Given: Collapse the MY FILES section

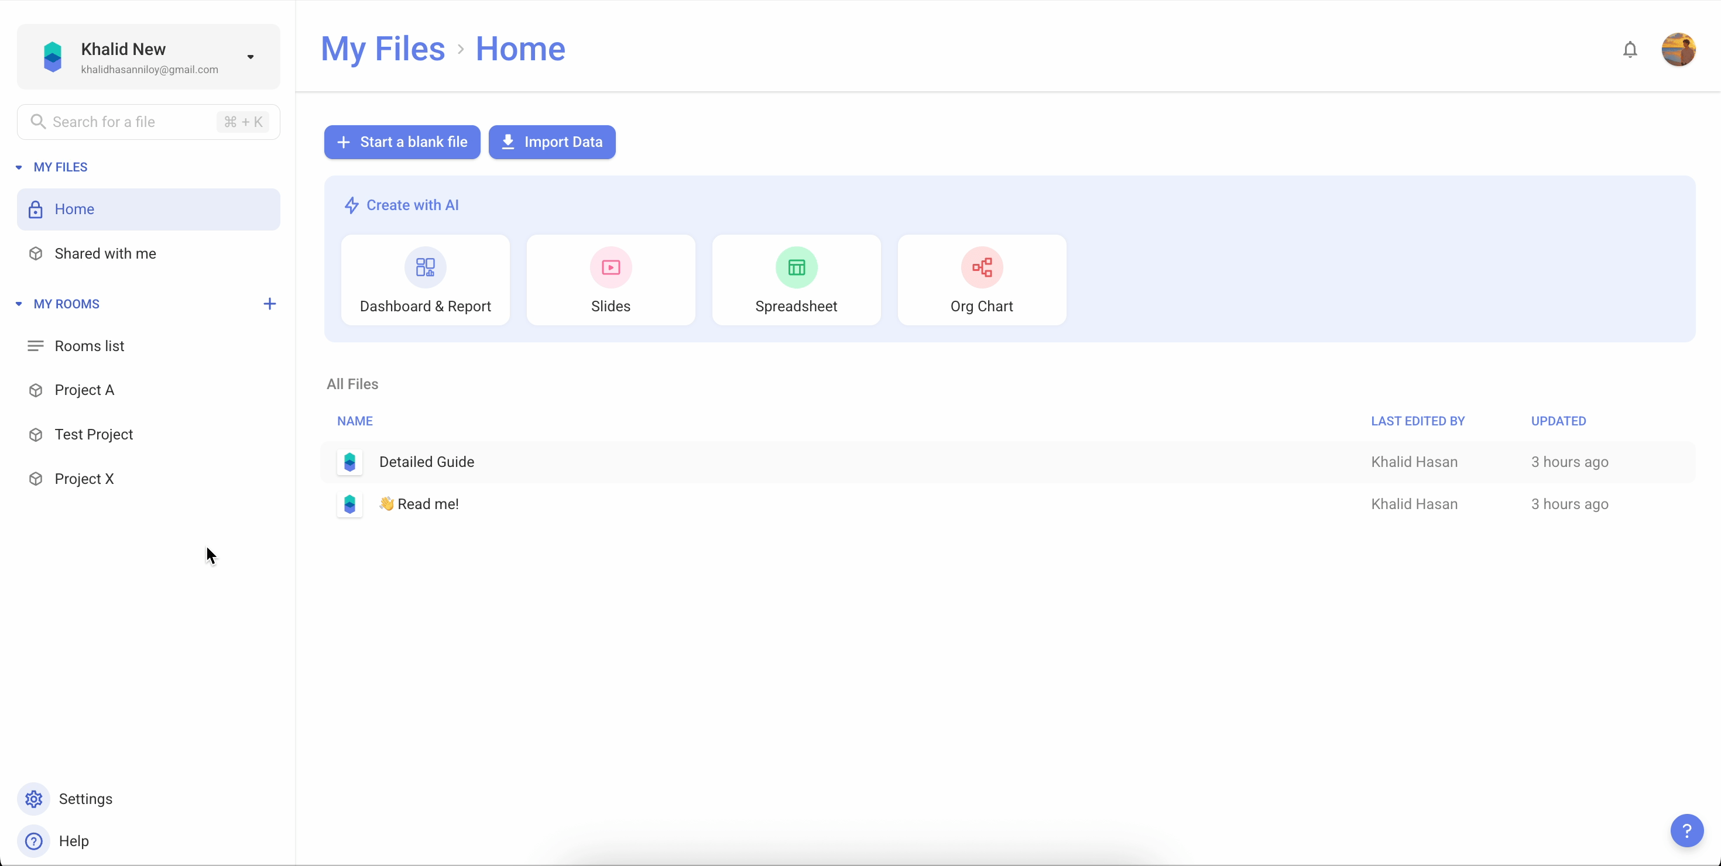Looking at the screenshot, I should click(x=19, y=167).
